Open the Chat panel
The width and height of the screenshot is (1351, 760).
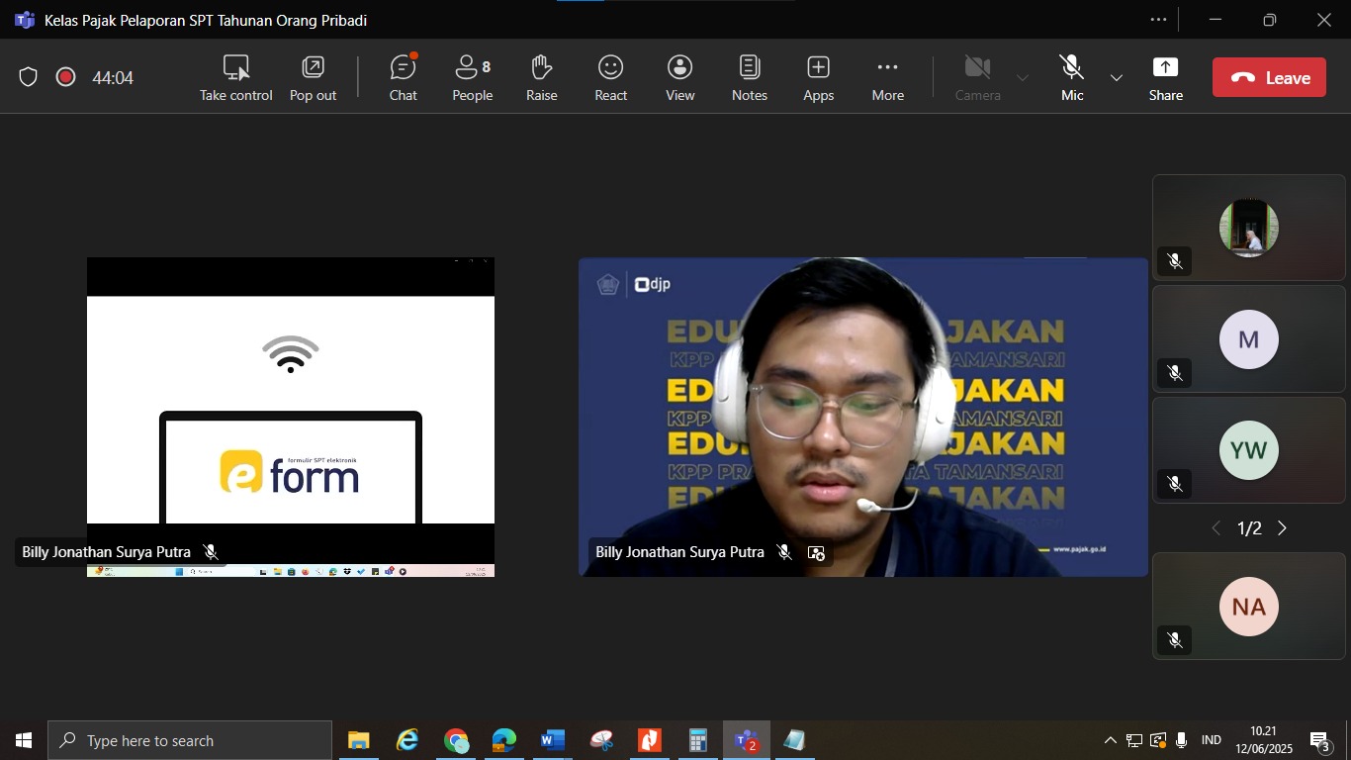click(x=403, y=77)
